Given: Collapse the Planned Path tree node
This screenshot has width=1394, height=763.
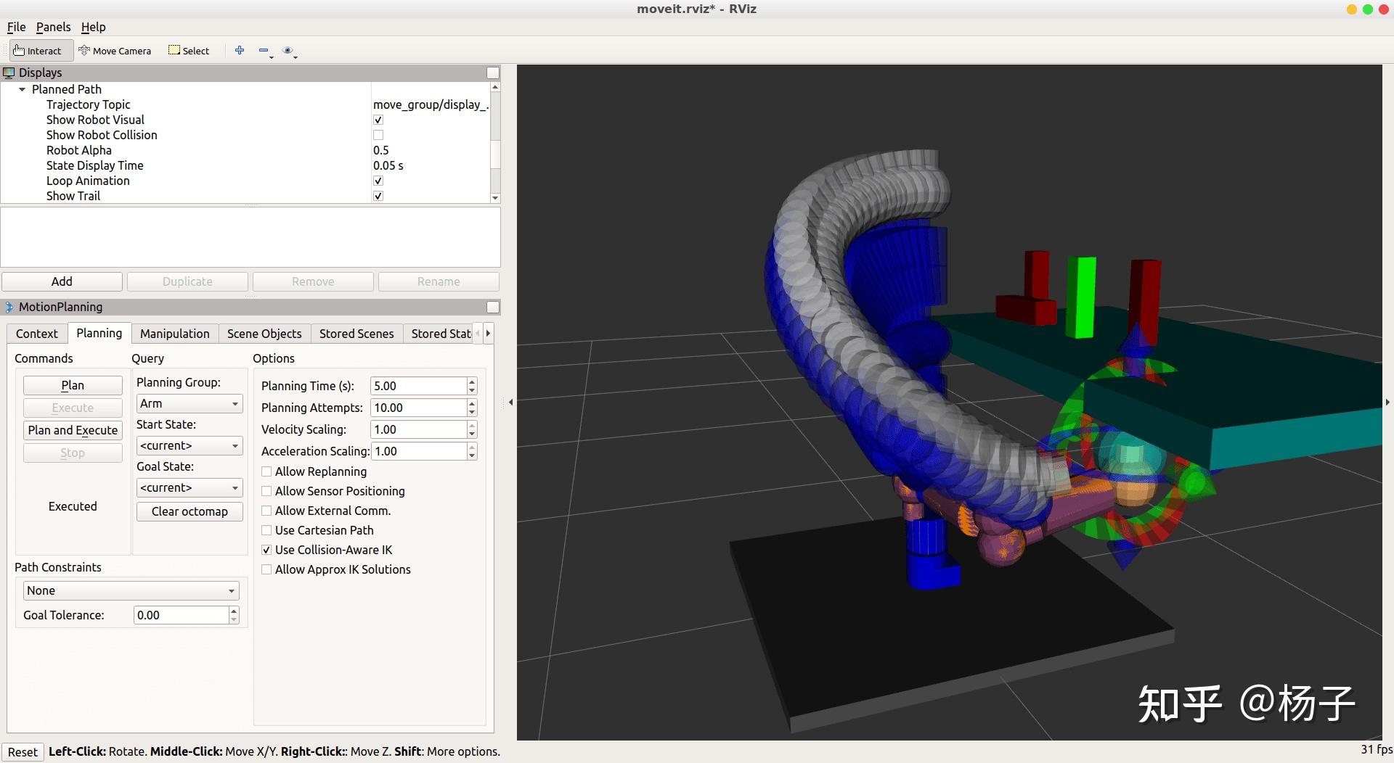Looking at the screenshot, I should 23,89.
